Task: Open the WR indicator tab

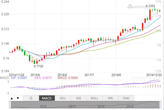Action: [110, 98]
